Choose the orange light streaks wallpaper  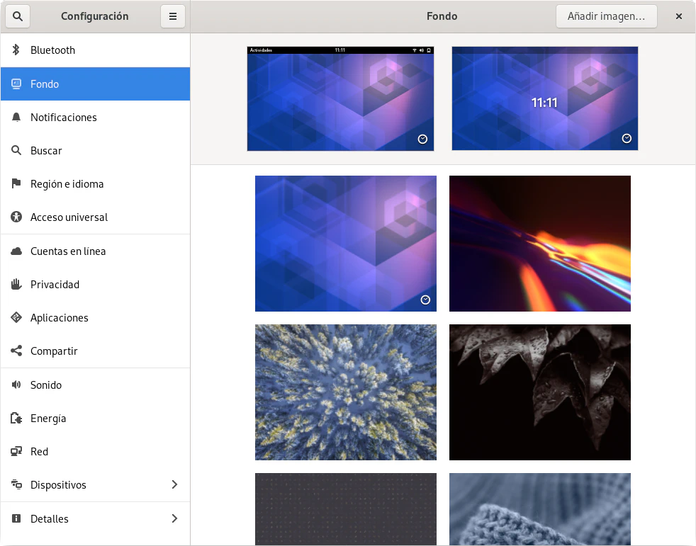pos(539,244)
